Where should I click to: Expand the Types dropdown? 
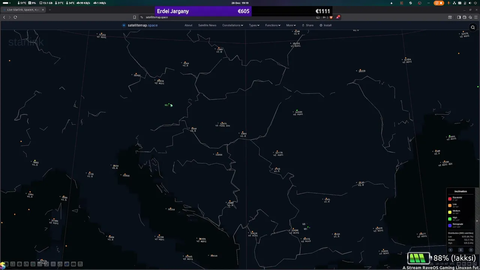254,25
